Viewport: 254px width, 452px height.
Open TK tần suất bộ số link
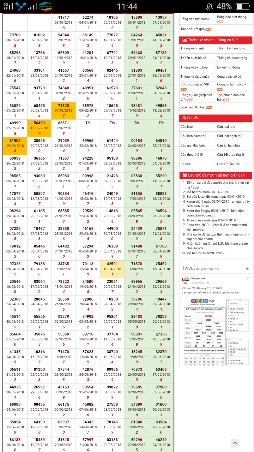(x=193, y=58)
